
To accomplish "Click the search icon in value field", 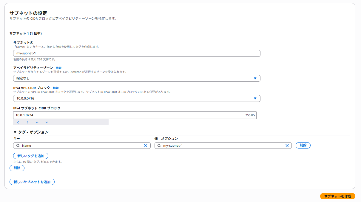I will point(160,146).
